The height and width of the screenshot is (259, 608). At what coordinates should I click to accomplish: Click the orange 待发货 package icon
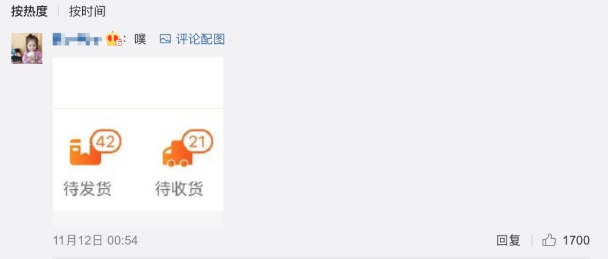click(85, 152)
